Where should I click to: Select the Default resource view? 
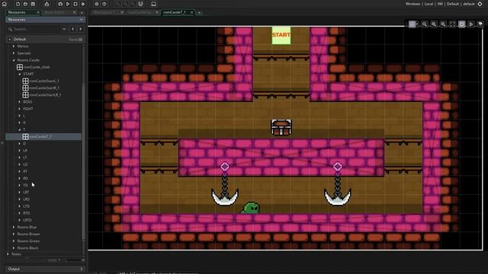(x=20, y=39)
